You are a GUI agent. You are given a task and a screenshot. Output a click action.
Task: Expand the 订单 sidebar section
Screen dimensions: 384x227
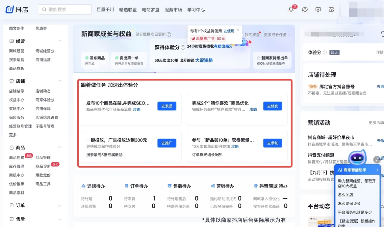(60, 205)
